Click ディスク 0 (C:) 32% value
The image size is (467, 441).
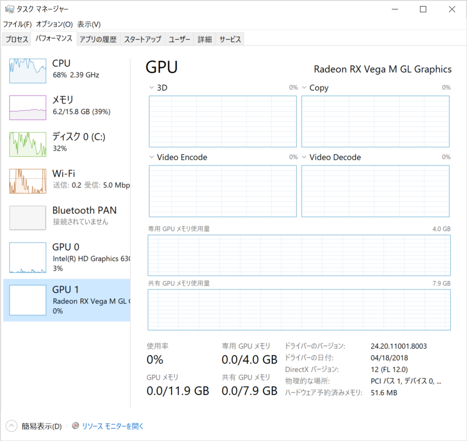coord(60,148)
